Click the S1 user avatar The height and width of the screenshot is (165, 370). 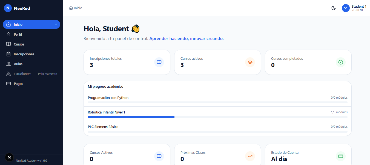click(x=346, y=8)
